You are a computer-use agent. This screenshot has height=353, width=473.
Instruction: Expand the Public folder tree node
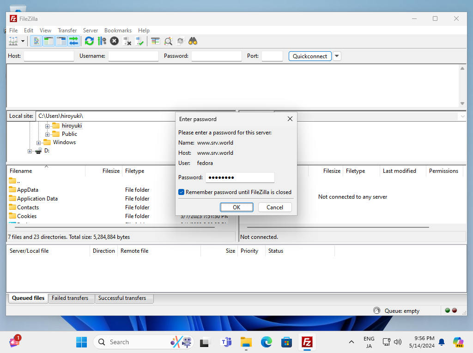click(x=48, y=134)
